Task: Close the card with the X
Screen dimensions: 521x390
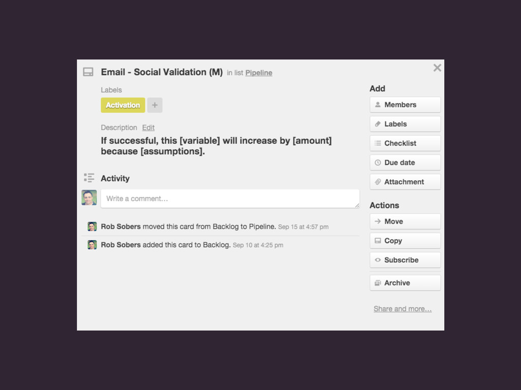Action: 437,68
